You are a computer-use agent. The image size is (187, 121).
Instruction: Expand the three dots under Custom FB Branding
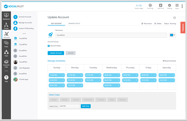point(24,34)
